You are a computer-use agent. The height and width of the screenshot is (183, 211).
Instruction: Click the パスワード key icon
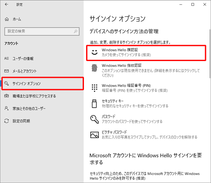[x=95, y=119]
